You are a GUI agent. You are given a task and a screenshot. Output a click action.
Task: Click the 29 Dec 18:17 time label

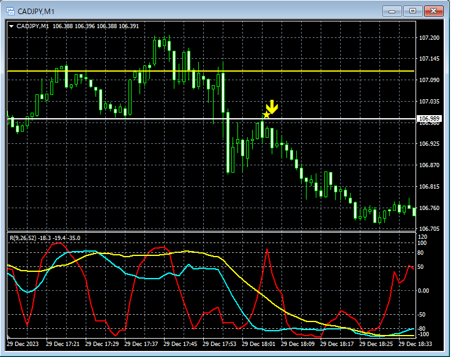pos(337,344)
